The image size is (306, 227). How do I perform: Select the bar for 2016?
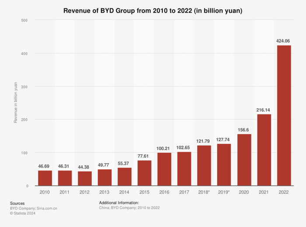click(164, 169)
